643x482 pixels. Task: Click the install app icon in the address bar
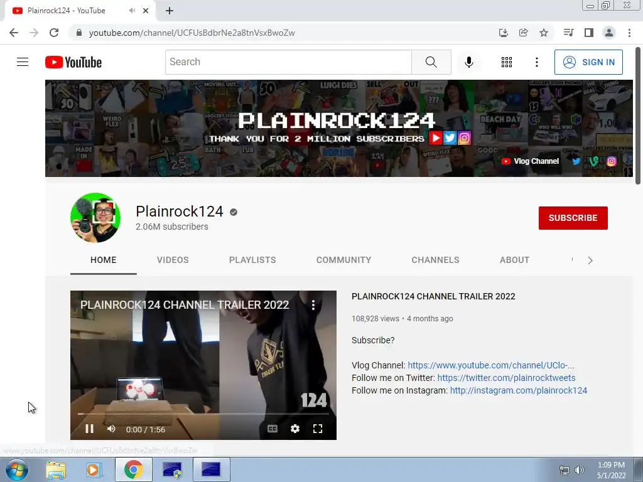coord(503,33)
